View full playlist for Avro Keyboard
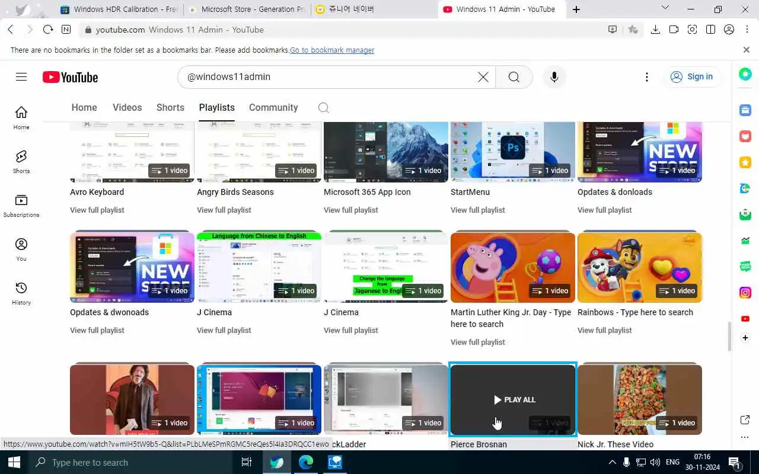 [97, 210]
